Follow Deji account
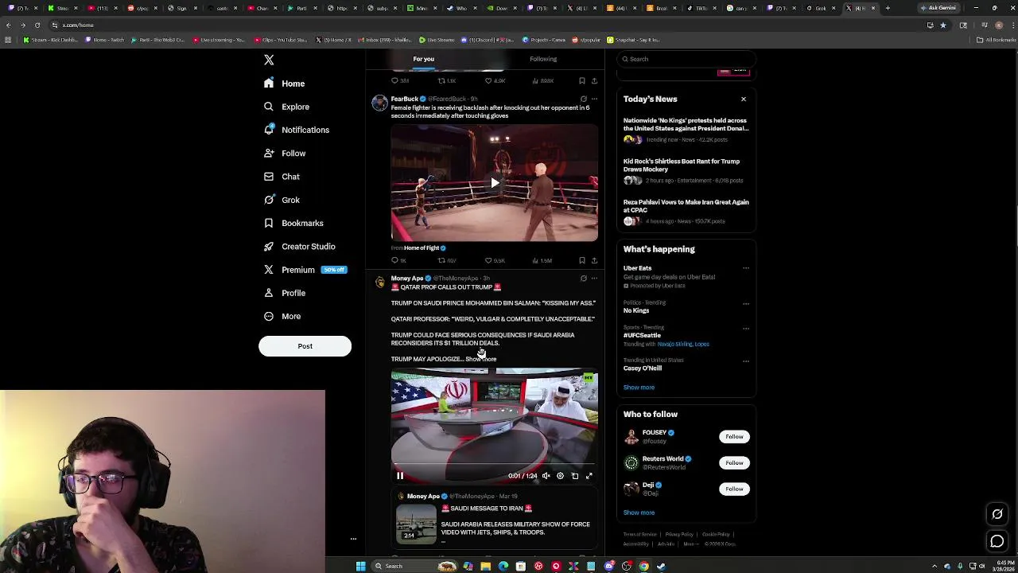Image resolution: width=1018 pixels, height=573 pixels. 734,489
